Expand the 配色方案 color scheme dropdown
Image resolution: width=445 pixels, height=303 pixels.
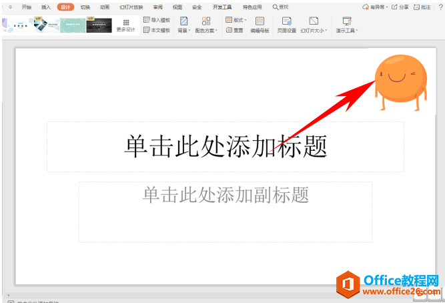click(205, 24)
